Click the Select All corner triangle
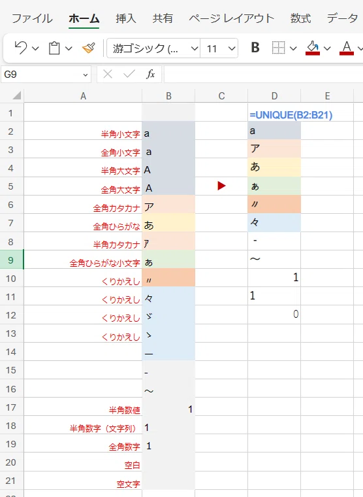The width and height of the screenshot is (363, 497). pos(16,95)
